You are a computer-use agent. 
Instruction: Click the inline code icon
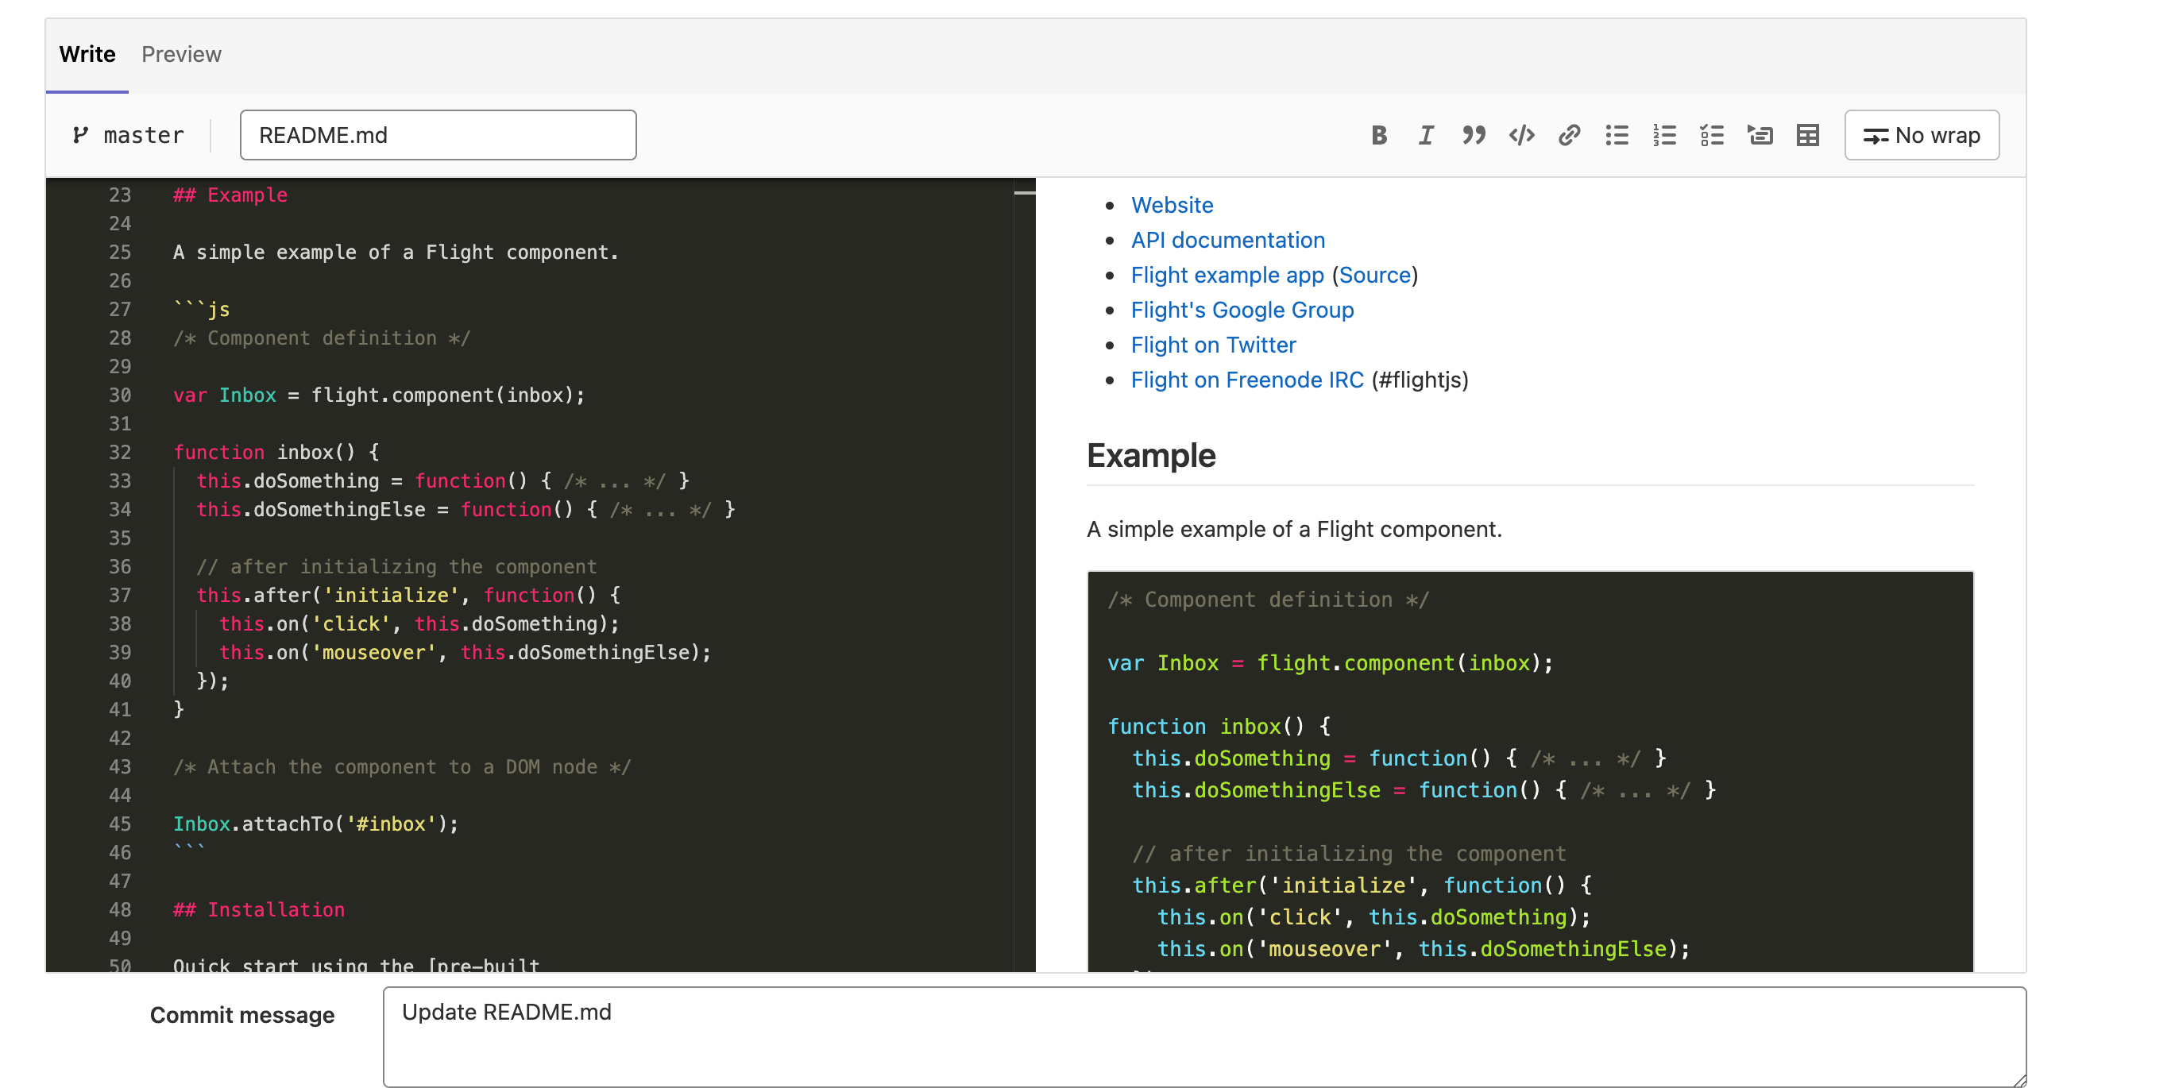tap(1521, 135)
